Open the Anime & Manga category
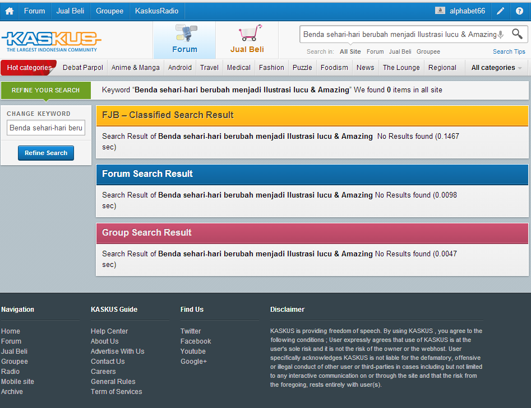The width and height of the screenshot is (531, 408). [136, 68]
